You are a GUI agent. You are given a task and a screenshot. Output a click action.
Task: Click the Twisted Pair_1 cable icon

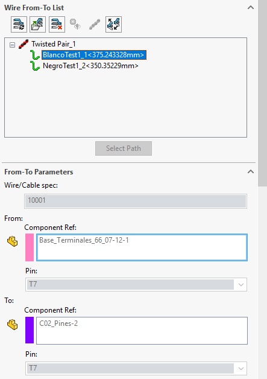[x=24, y=44]
